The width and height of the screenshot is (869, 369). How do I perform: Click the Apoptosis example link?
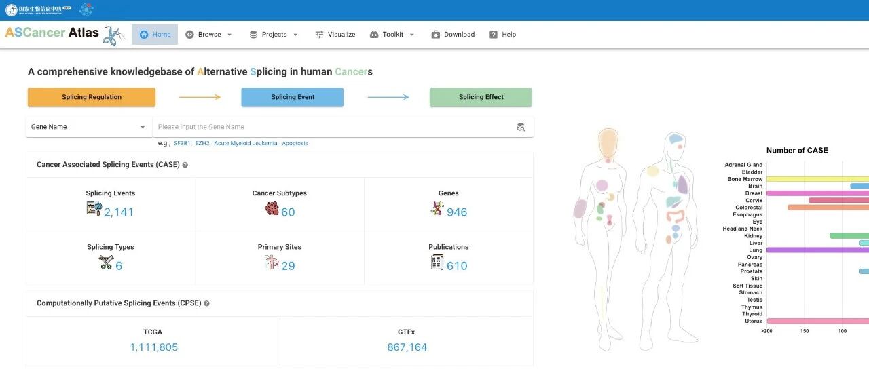[x=295, y=144]
